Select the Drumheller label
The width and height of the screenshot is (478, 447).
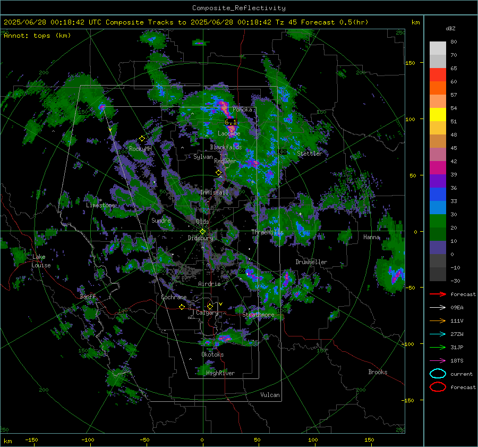pos(311,262)
